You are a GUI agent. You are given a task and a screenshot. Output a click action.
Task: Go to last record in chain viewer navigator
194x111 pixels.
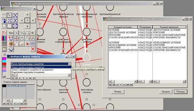point(131,85)
